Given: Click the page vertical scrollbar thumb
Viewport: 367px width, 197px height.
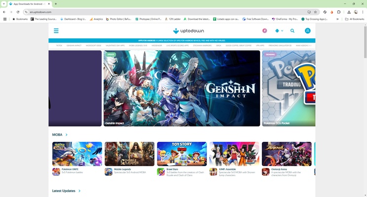Looking at the screenshot, I should tap(365, 42).
